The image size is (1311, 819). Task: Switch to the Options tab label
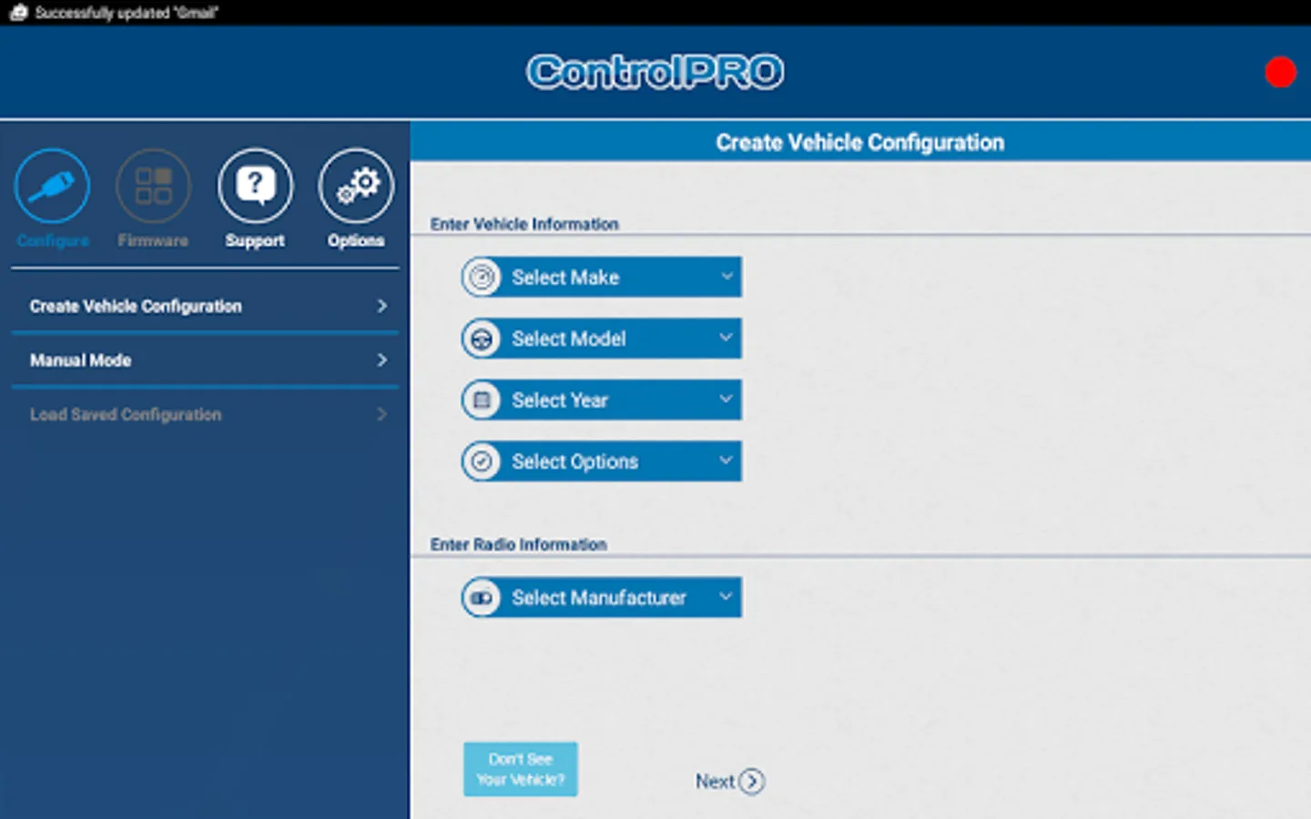(356, 241)
